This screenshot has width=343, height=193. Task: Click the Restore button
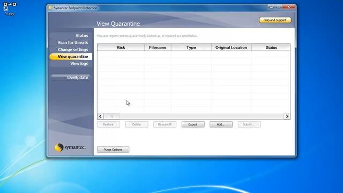click(108, 124)
